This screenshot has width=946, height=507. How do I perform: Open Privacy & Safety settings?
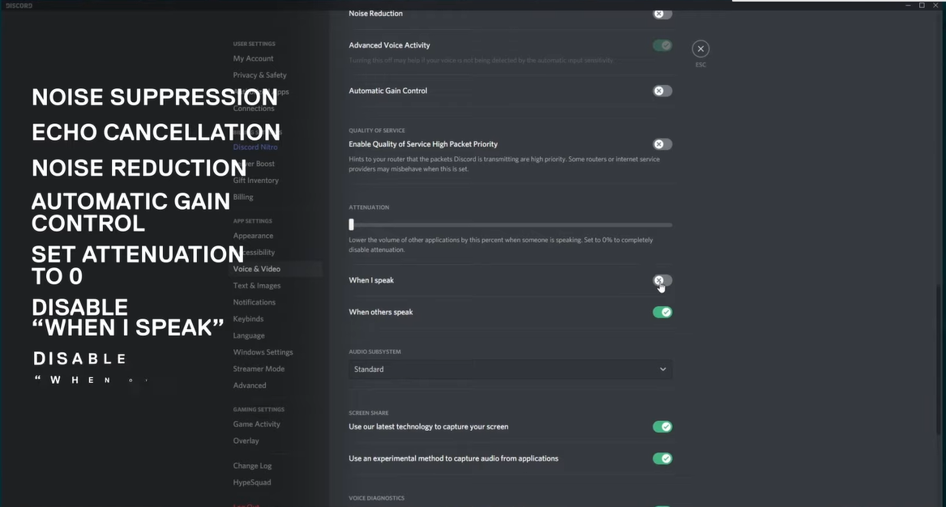pyautogui.click(x=260, y=75)
